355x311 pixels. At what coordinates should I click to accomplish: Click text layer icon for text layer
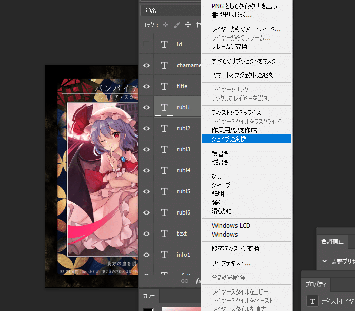(164, 234)
